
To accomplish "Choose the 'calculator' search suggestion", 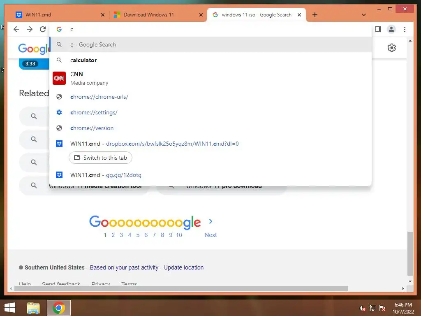I will 210,60.
